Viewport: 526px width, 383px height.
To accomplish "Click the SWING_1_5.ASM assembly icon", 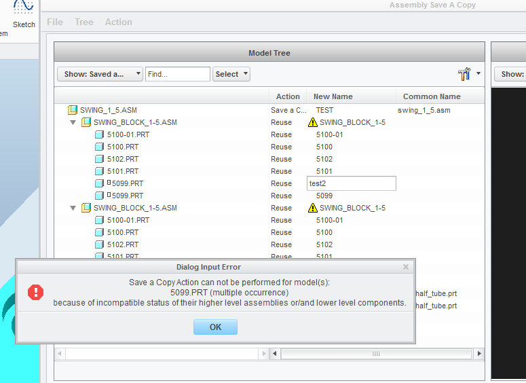I will (x=73, y=110).
